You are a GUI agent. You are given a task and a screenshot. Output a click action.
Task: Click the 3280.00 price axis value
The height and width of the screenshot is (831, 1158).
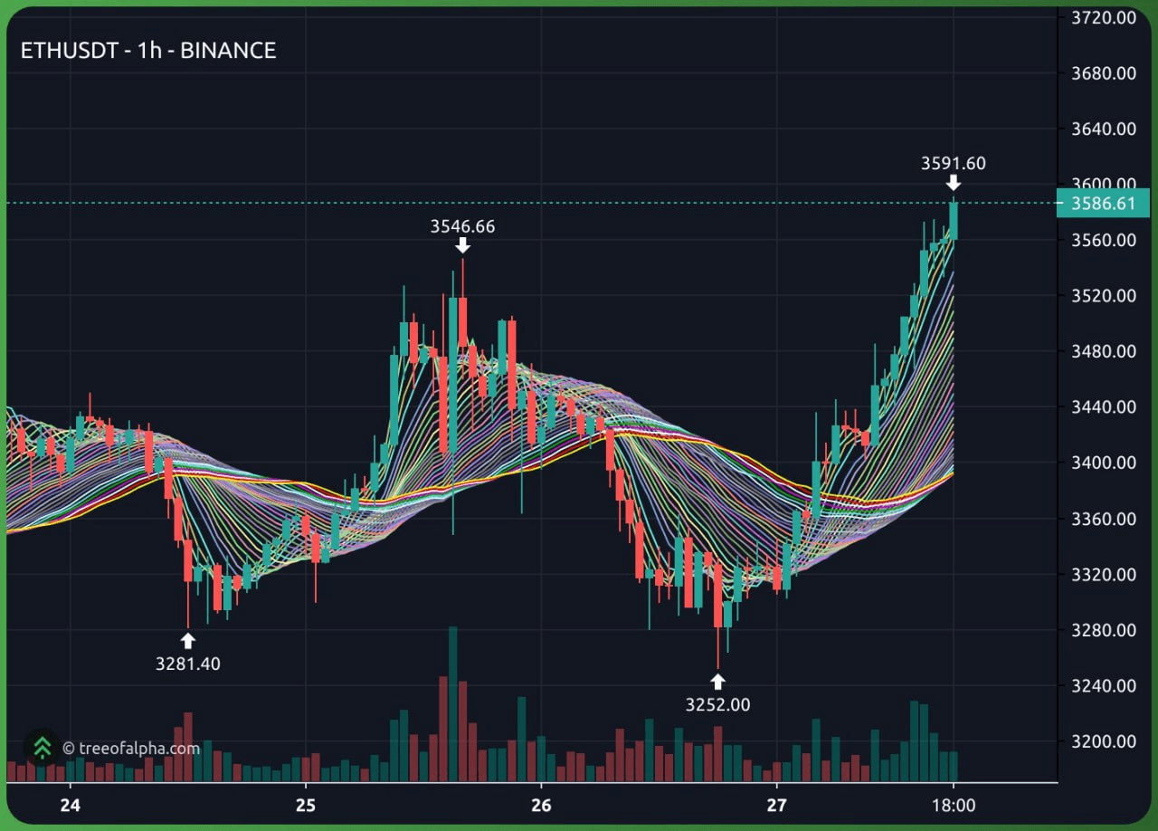coord(1103,630)
